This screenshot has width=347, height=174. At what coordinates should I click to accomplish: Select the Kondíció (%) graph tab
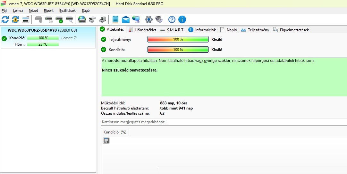coord(115,132)
